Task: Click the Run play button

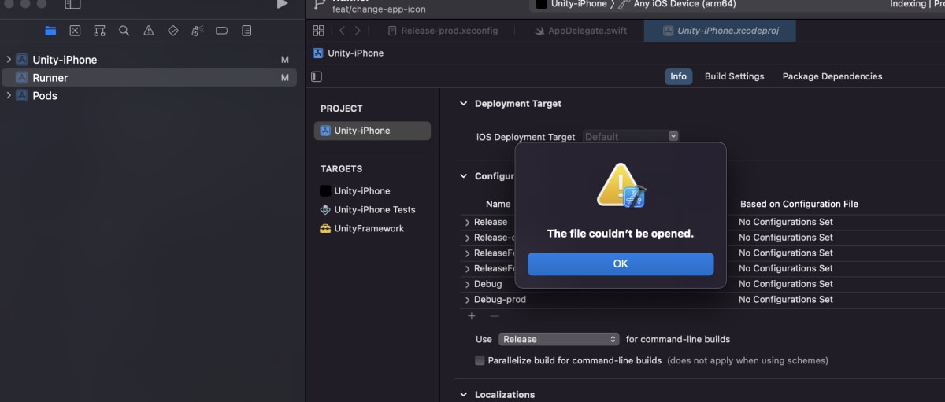Action: pyautogui.click(x=283, y=4)
